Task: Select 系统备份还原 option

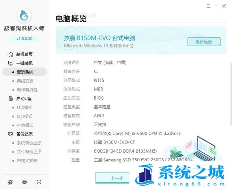Action: coord(29,143)
